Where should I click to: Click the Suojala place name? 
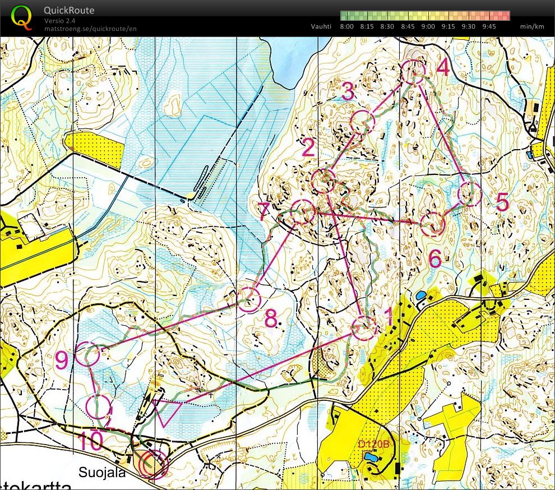tap(103, 472)
